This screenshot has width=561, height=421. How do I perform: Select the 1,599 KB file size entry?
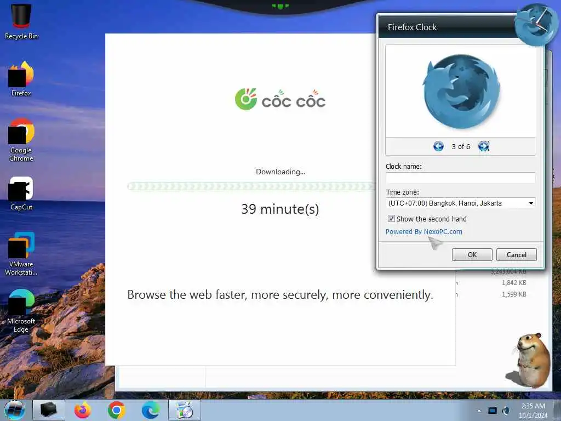click(x=514, y=294)
